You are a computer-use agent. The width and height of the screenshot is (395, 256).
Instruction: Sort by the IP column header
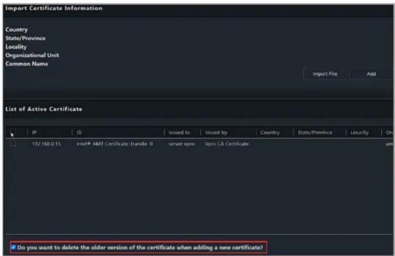(34, 132)
